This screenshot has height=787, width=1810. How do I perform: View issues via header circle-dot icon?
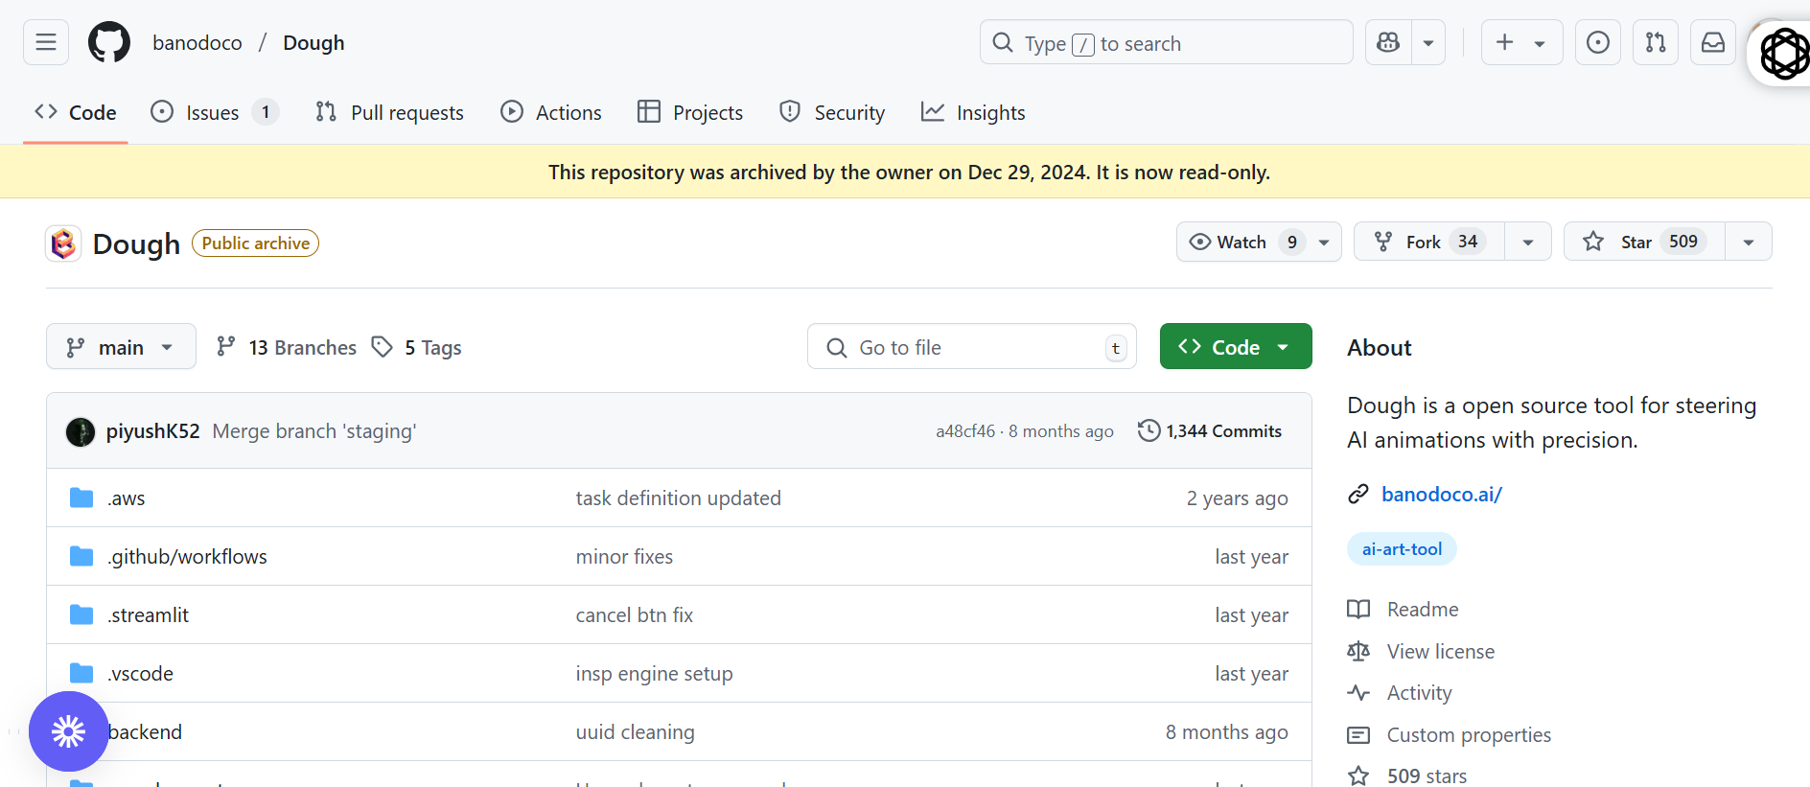pyautogui.click(x=1598, y=42)
